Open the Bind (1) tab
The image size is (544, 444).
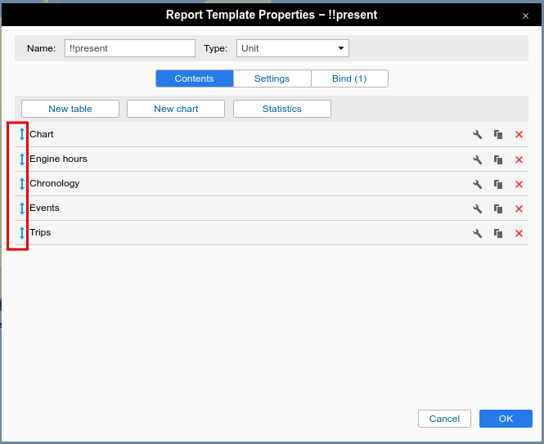coord(349,78)
